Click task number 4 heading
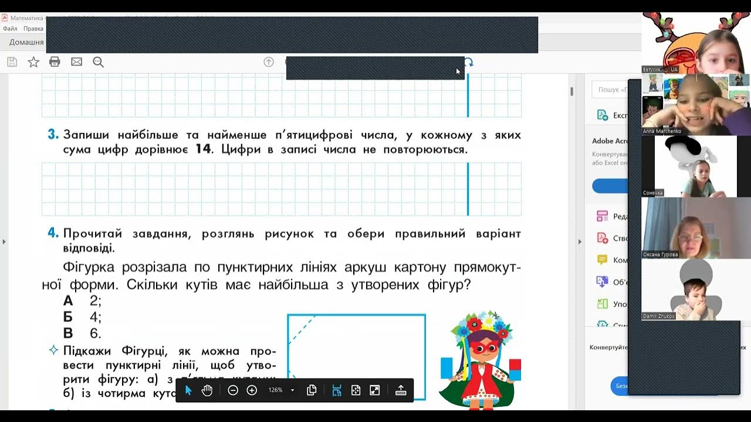This screenshot has width=751, height=422. pyautogui.click(x=53, y=233)
